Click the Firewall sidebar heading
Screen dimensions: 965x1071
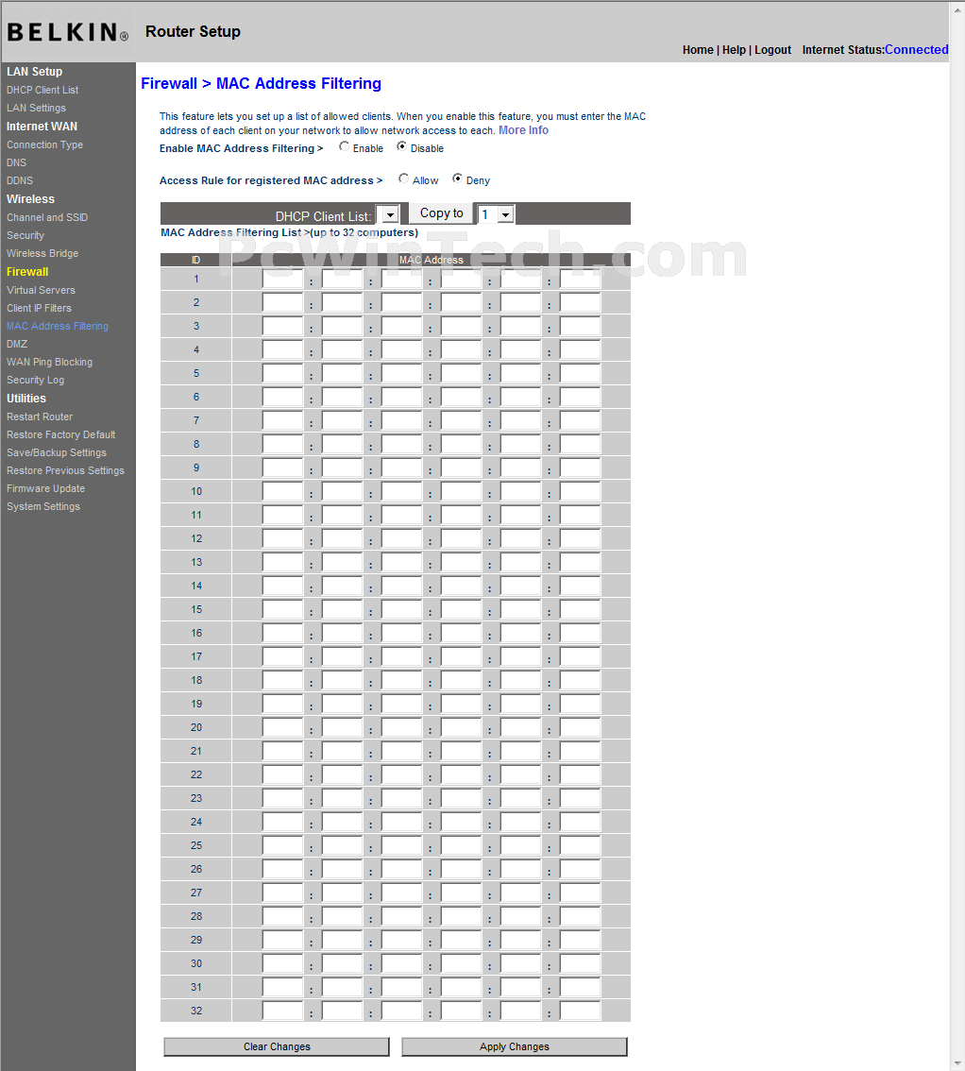pyautogui.click(x=27, y=272)
